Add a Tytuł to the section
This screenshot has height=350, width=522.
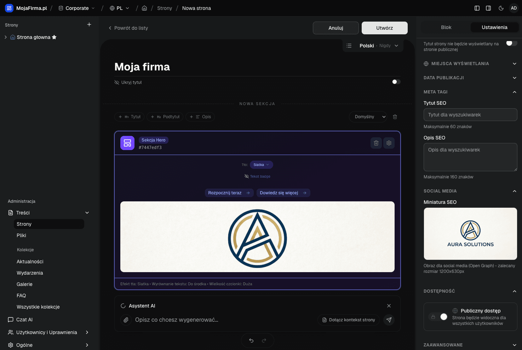pos(129,117)
